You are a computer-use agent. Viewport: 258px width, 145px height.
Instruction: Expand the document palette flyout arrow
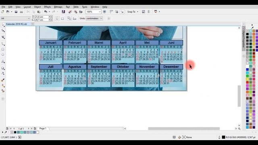coord(2,132)
